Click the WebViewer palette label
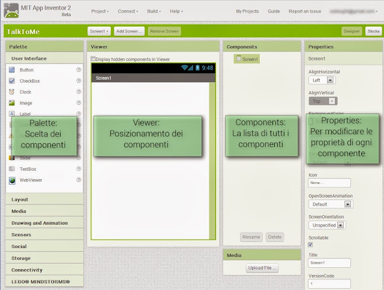Viewport: 384px width, 290px height. (x=31, y=180)
